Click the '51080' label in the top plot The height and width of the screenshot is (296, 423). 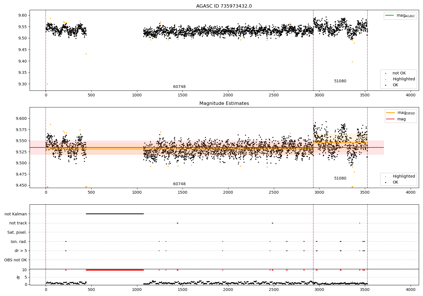point(340,81)
